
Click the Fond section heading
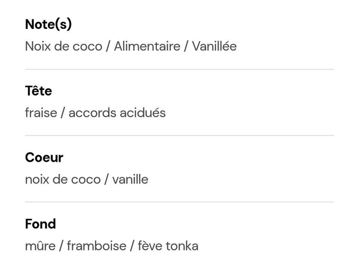point(41,224)
